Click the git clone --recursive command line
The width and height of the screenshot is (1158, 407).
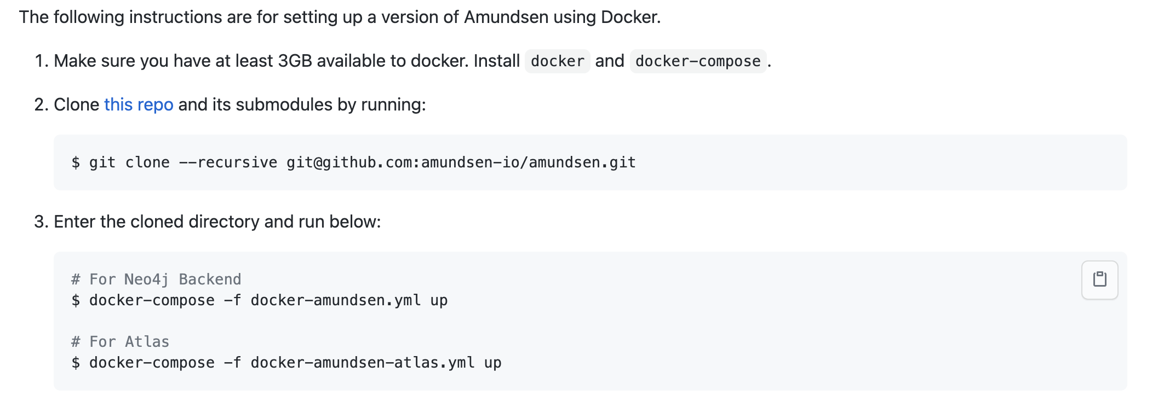click(x=353, y=162)
